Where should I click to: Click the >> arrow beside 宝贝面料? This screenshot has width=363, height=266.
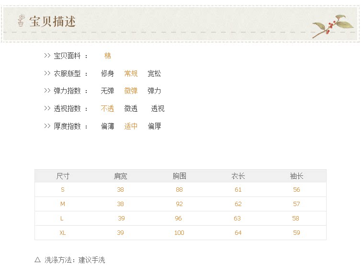(47, 56)
